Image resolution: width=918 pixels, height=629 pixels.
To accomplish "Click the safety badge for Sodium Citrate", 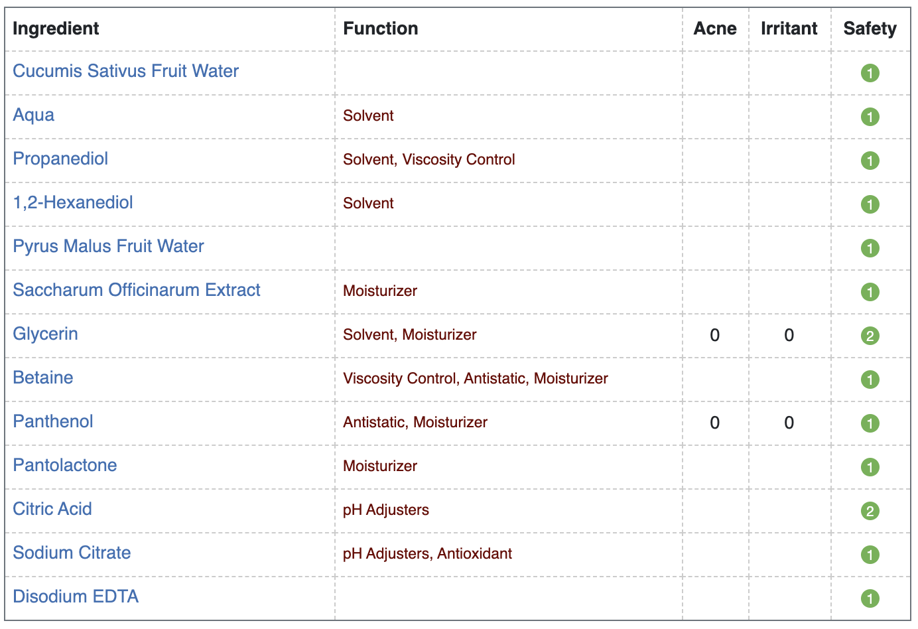I will [870, 555].
